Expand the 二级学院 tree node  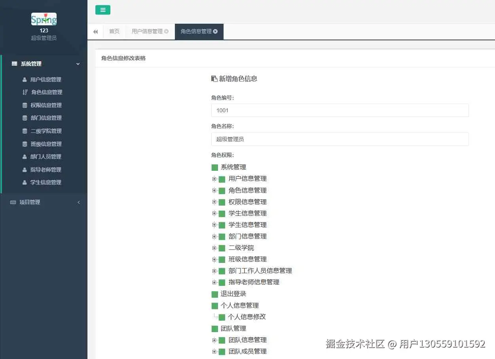pyautogui.click(x=214, y=248)
